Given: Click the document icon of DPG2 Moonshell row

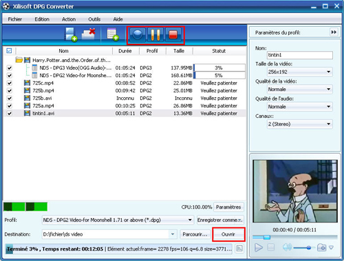Looking at the screenshot, I should (x=34, y=75).
